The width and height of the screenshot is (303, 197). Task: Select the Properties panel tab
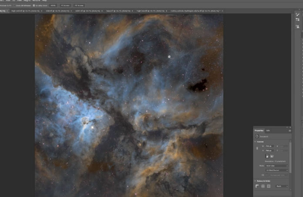click(259, 131)
